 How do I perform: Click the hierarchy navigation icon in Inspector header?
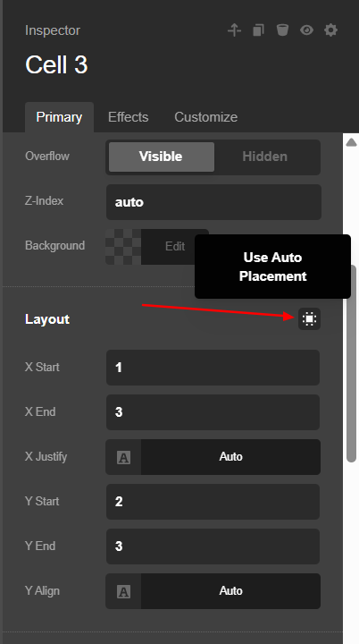click(x=234, y=30)
